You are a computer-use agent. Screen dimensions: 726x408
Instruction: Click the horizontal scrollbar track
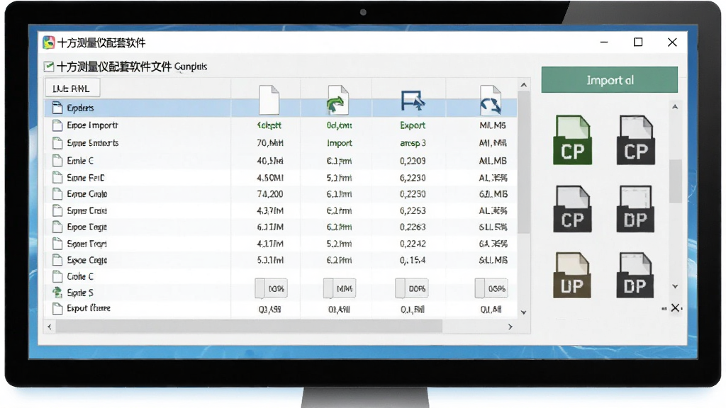pos(250,327)
